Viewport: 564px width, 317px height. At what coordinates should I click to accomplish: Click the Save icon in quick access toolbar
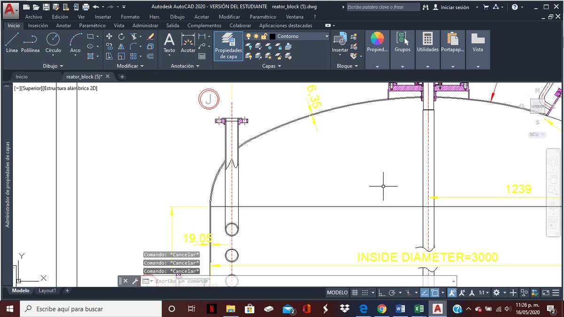tap(46, 7)
